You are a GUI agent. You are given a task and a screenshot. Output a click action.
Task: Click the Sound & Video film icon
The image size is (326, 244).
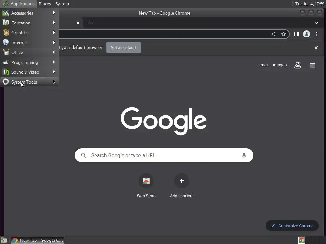coord(6,72)
